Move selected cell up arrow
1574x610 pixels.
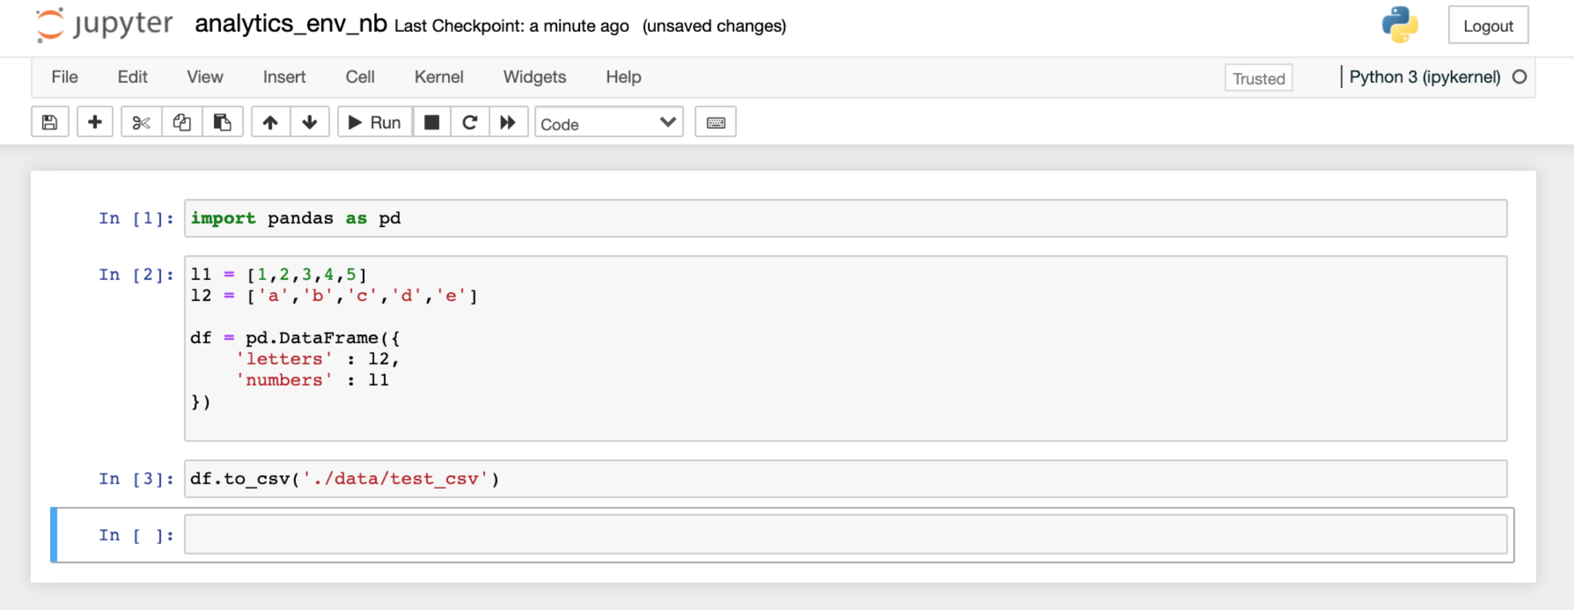(x=270, y=122)
